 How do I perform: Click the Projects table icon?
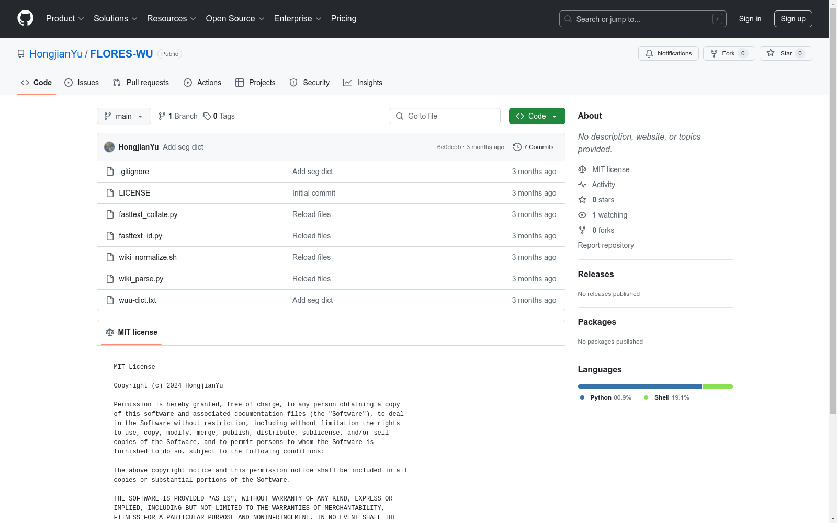point(240,83)
